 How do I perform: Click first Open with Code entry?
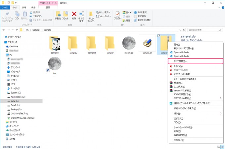click(196, 52)
